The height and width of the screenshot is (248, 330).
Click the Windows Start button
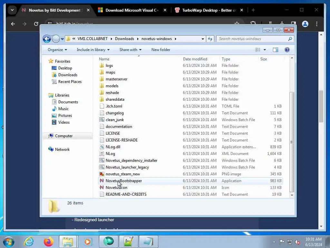(9, 242)
